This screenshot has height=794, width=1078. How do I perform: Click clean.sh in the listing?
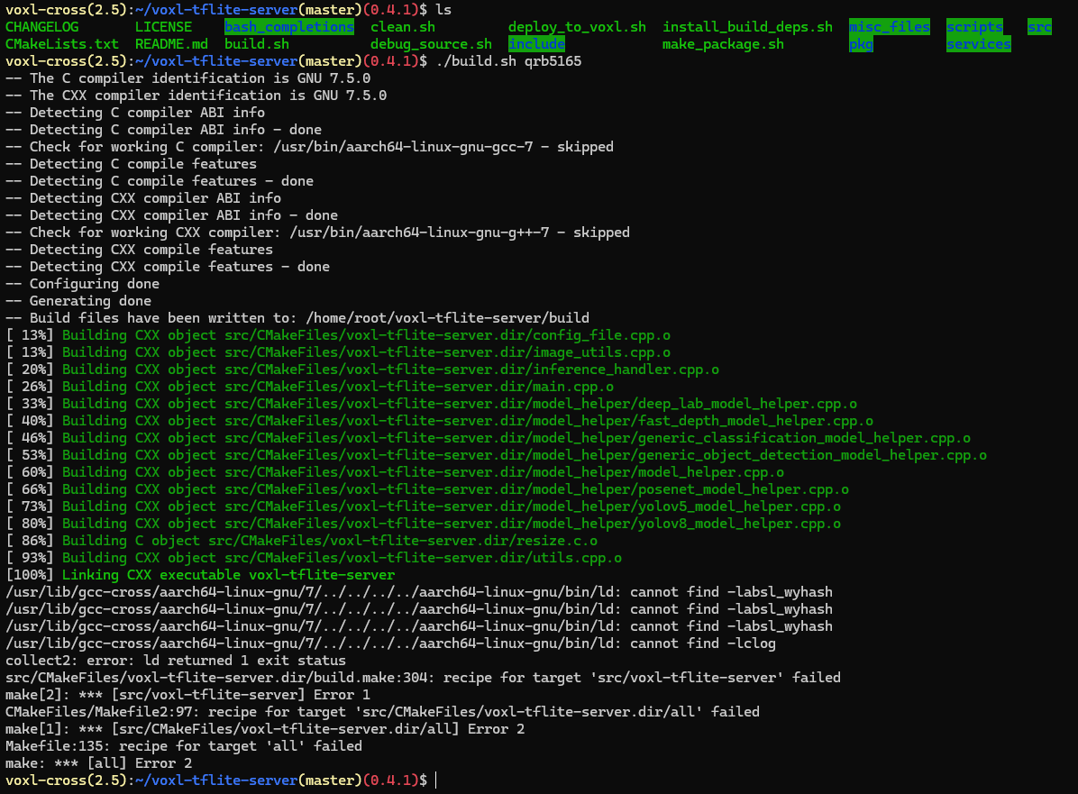tap(403, 27)
